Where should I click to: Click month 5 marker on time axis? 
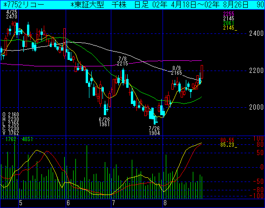click(20, 203)
